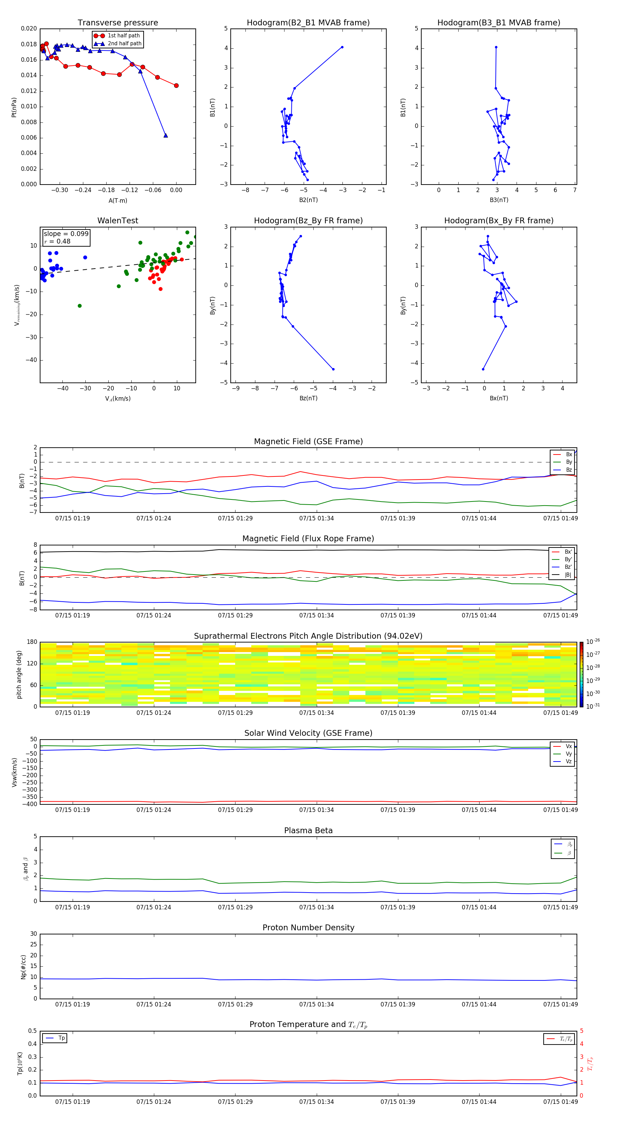Viewport: 617px width, 1132px height.
Task: Click the 'slope = 0.099' annotation
Action: pyautogui.click(x=66, y=234)
